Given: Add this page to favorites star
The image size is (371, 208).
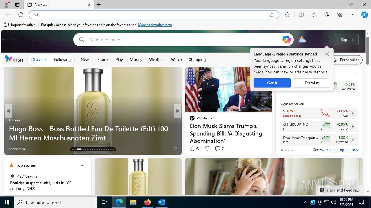Looking at the screenshot, I should (x=272, y=15).
